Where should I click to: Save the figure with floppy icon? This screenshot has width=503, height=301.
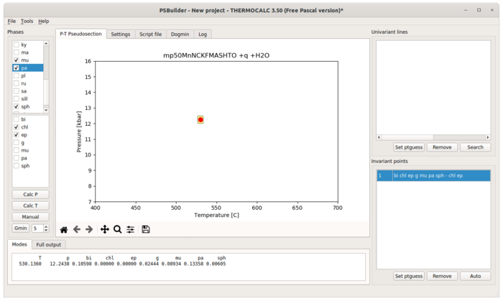146,229
